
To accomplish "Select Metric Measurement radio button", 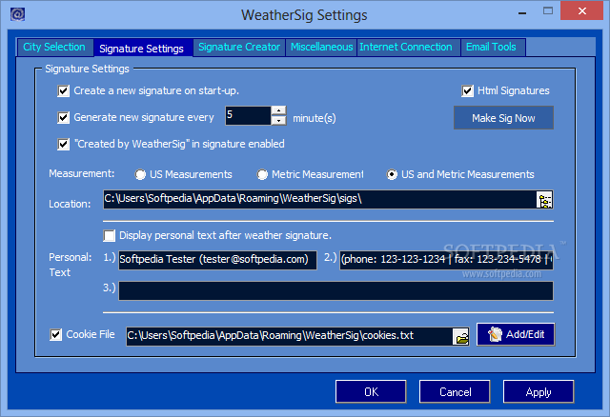I will (x=262, y=174).
